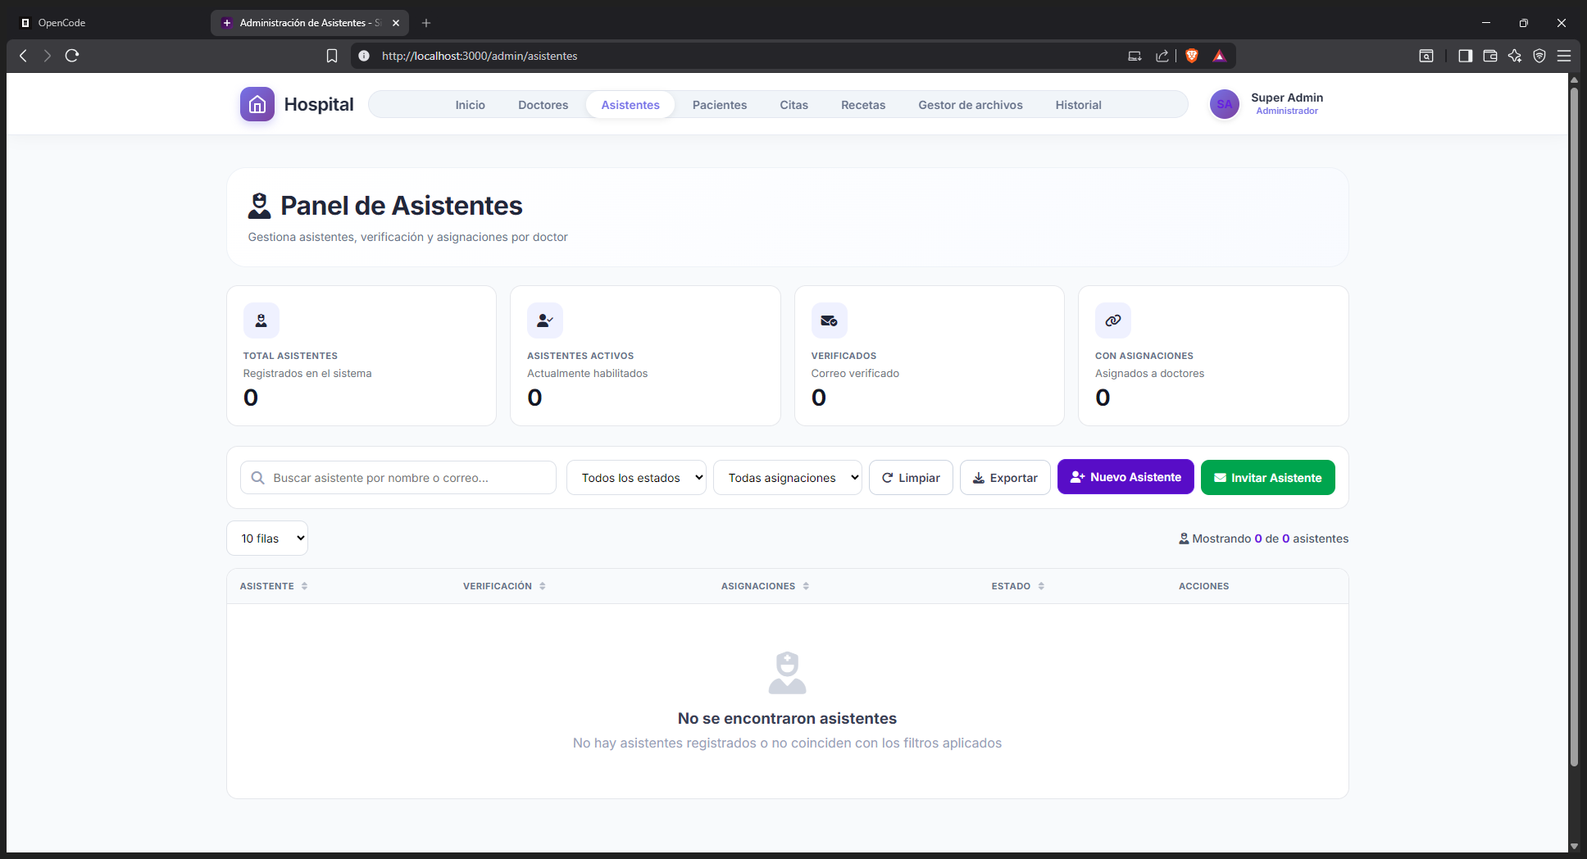Expand the 10 filas rows selector
The image size is (1587, 859).
(267, 539)
